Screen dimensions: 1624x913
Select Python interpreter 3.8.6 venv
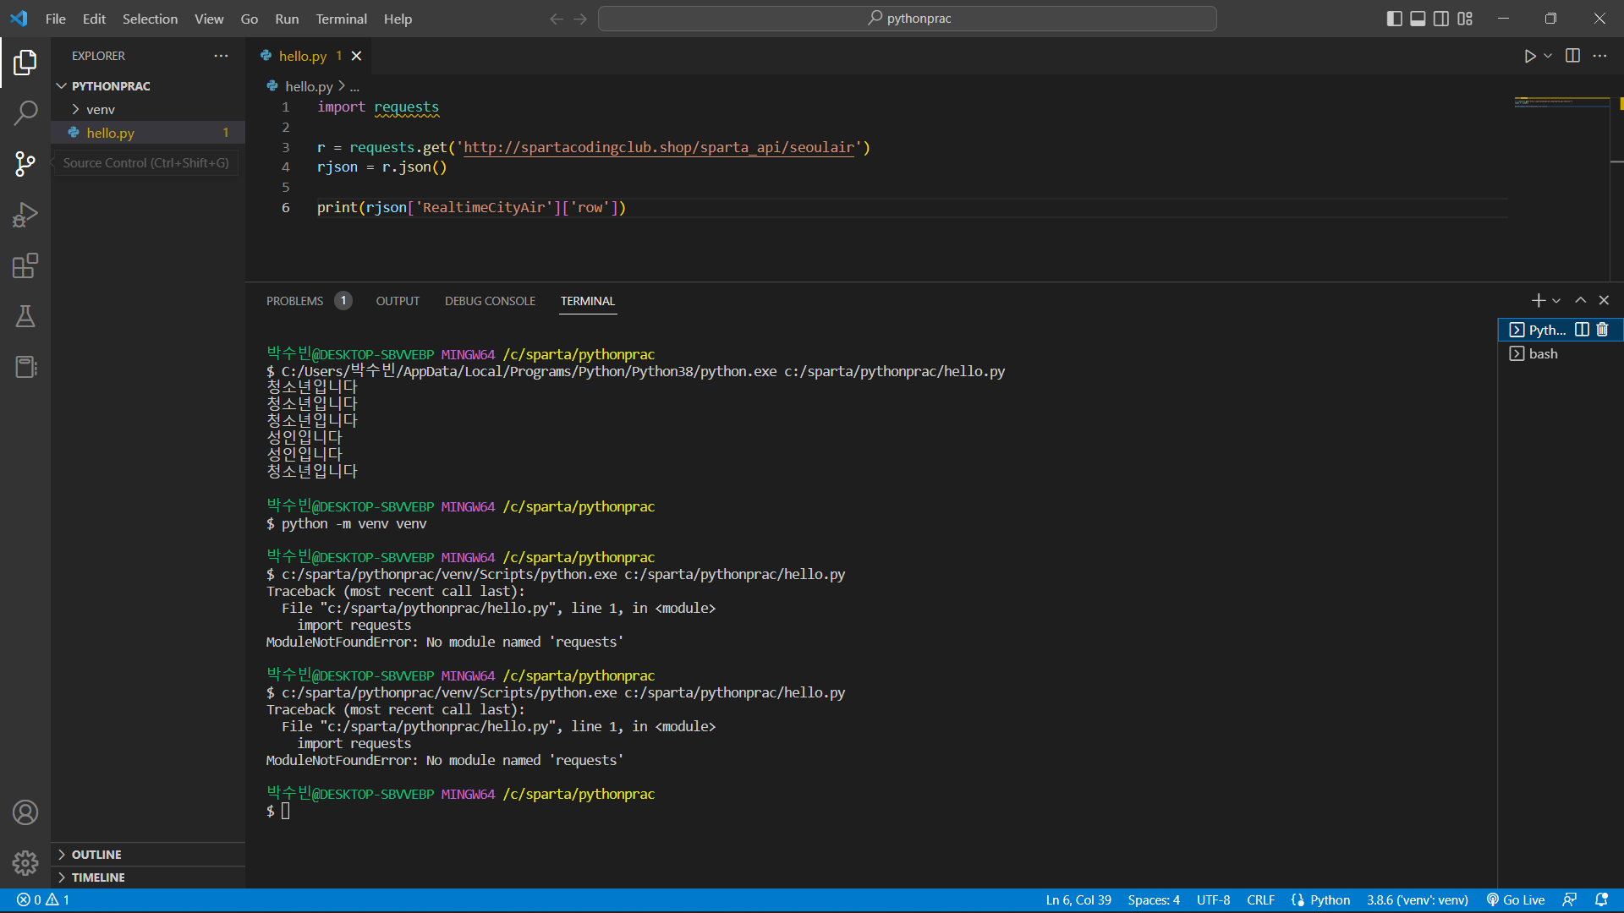[x=1417, y=900]
